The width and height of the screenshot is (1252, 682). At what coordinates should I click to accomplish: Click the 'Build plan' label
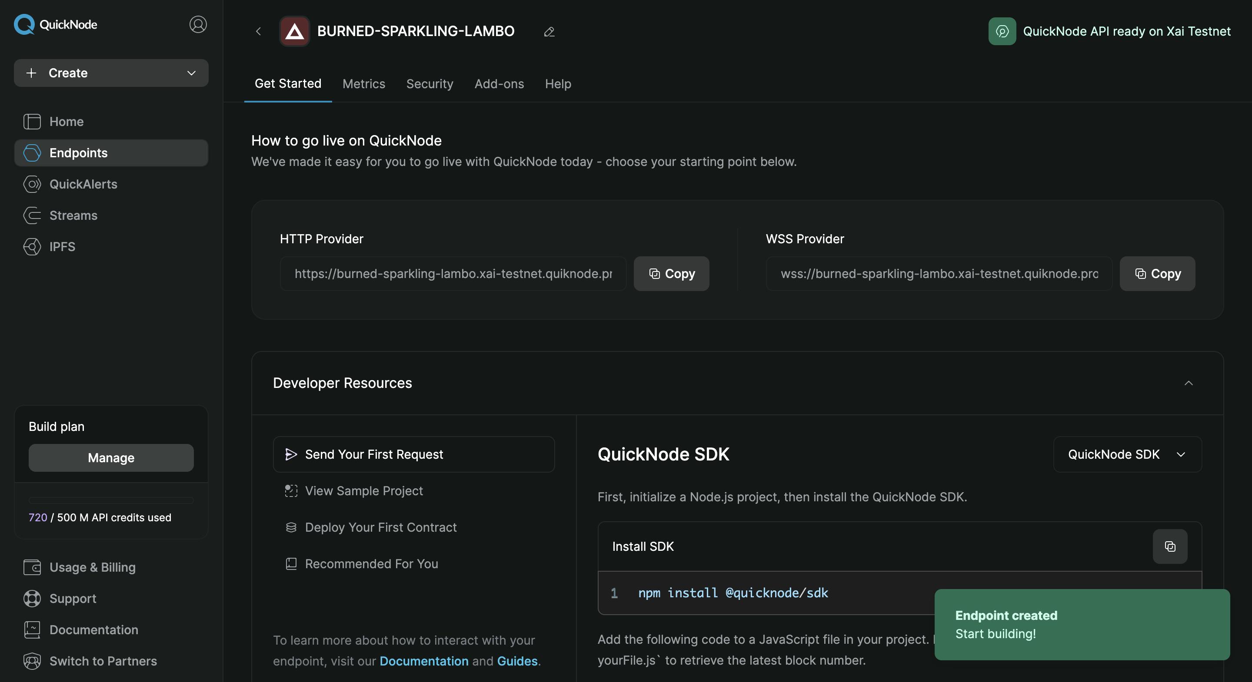point(57,427)
